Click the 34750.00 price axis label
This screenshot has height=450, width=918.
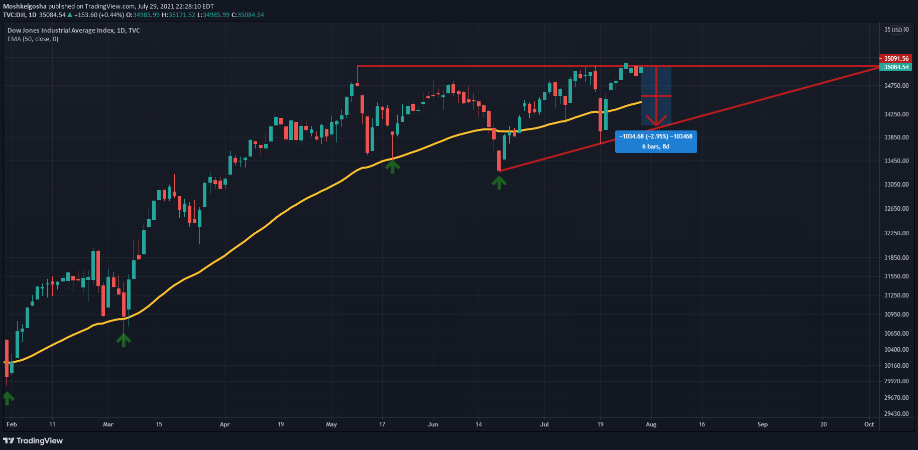[896, 86]
